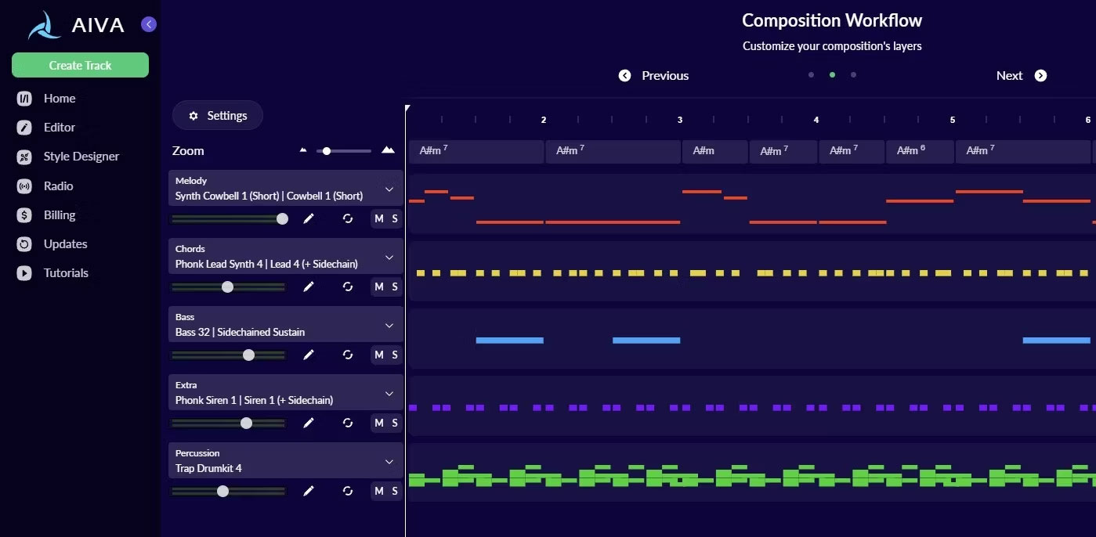Regenerate the Percussion Trap Drumkit 4 layer

(x=348, y=491)
